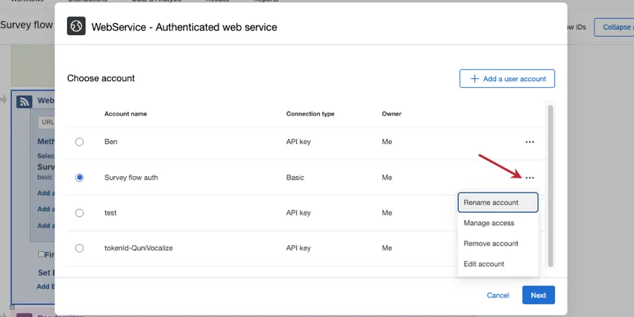Click the Account name column header
This screenshot has width=634, height=317.
click(x=125, y=114)
